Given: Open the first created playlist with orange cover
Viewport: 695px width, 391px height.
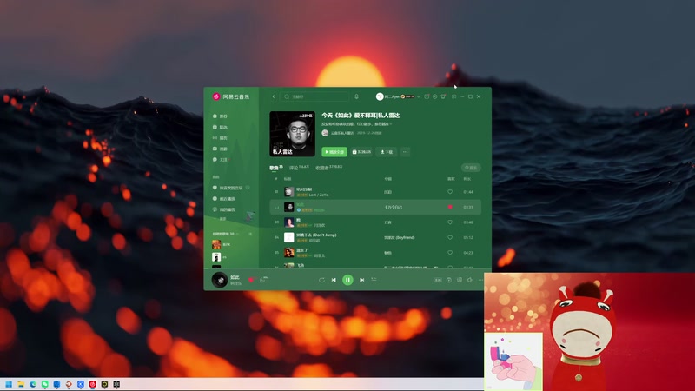Looking at the screenshot, I should pyautogui.click(x=216, y=244).
